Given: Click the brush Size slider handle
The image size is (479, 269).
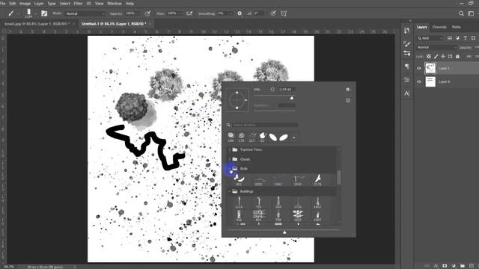Looking at the screenshot, I should 292,98.
